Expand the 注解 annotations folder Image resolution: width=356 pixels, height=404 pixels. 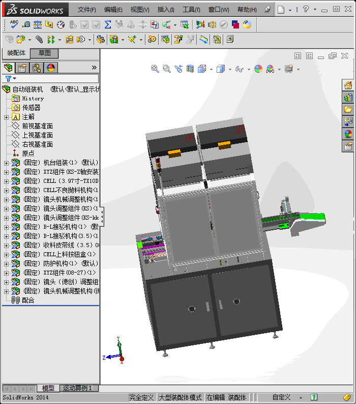point(6,117)
